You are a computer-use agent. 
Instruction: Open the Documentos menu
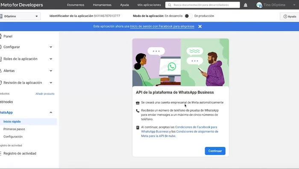(76, 5)
